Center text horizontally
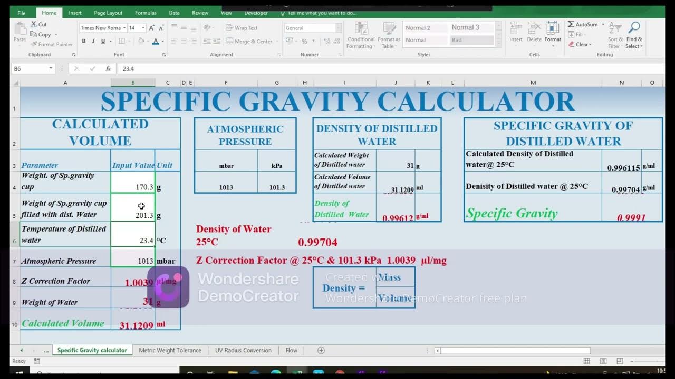The height and width of the screenshot is (379, 675). tap(184, 41)
